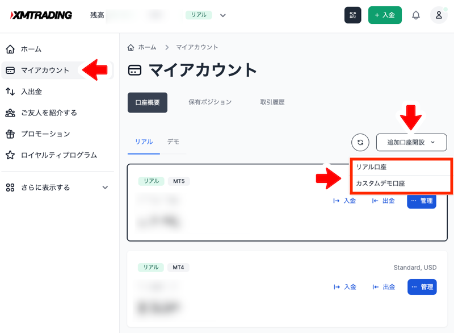
Task: Click the XMTRADING logo
Action: [x=41, y=15]
